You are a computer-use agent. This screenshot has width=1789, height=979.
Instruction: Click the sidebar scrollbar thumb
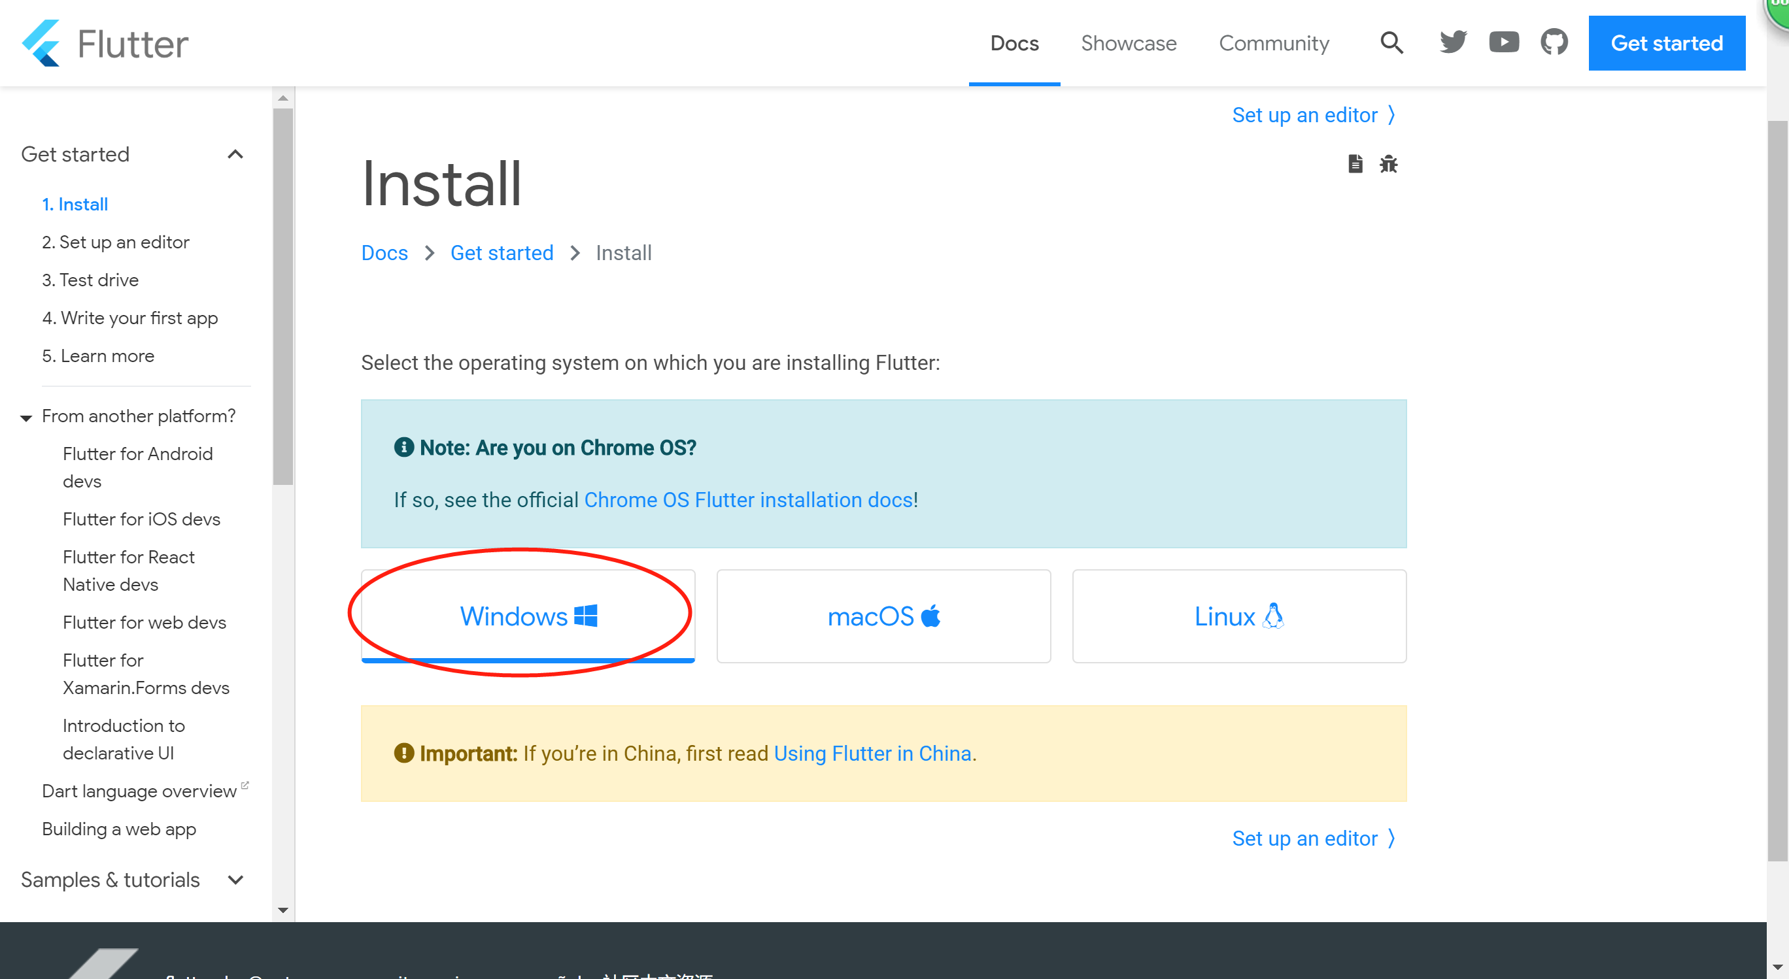pyautogui.click(x=282, y=297)
